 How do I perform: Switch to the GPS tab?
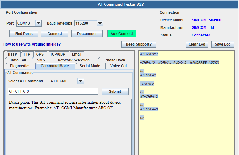coord(40,54)
